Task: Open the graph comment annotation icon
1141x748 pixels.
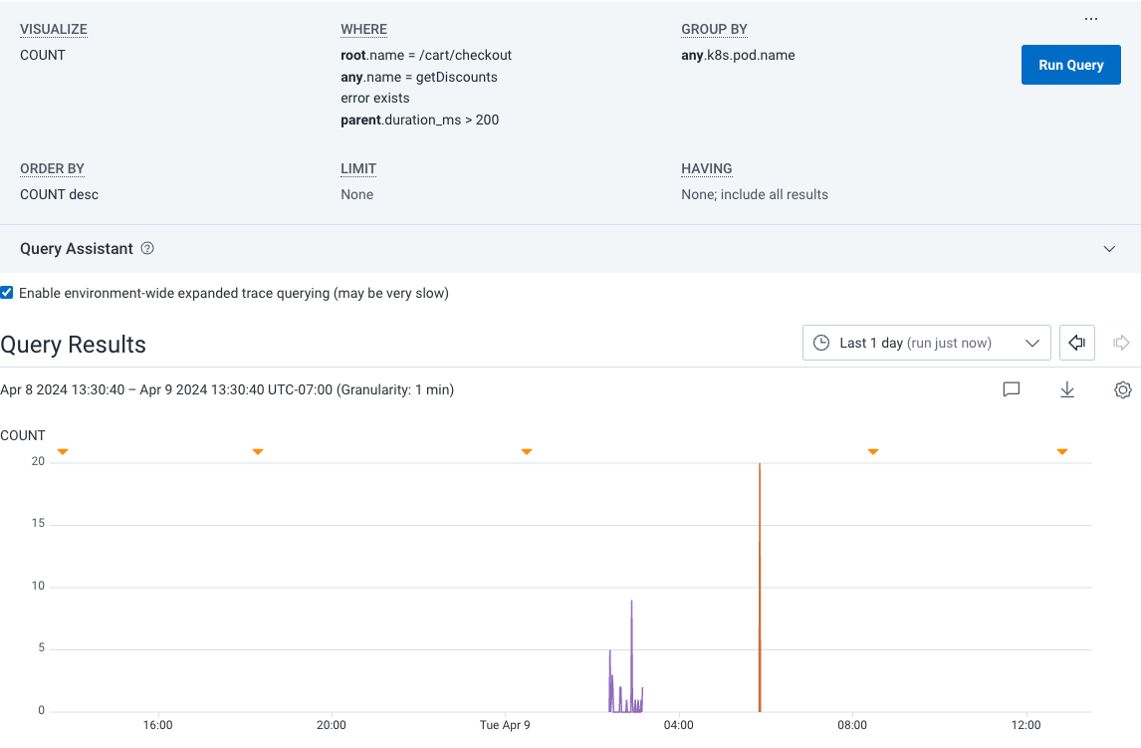Action: click(x=1011, y=389)
